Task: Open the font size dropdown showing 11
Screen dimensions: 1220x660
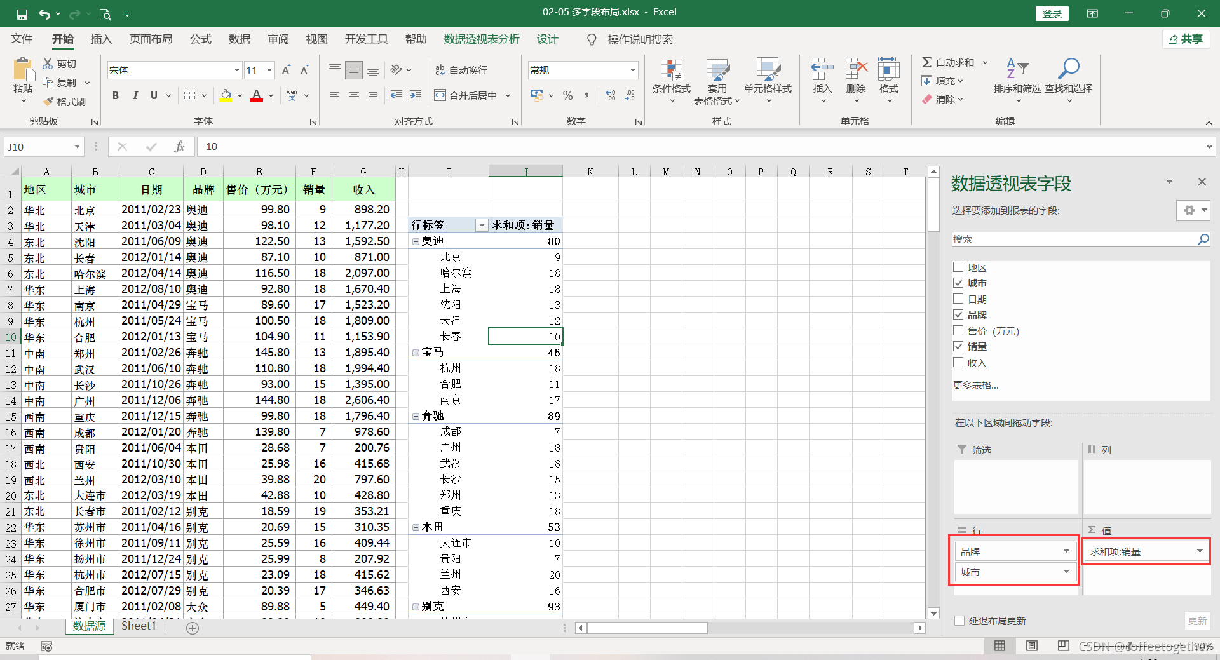Action: [x=269, y=70]
